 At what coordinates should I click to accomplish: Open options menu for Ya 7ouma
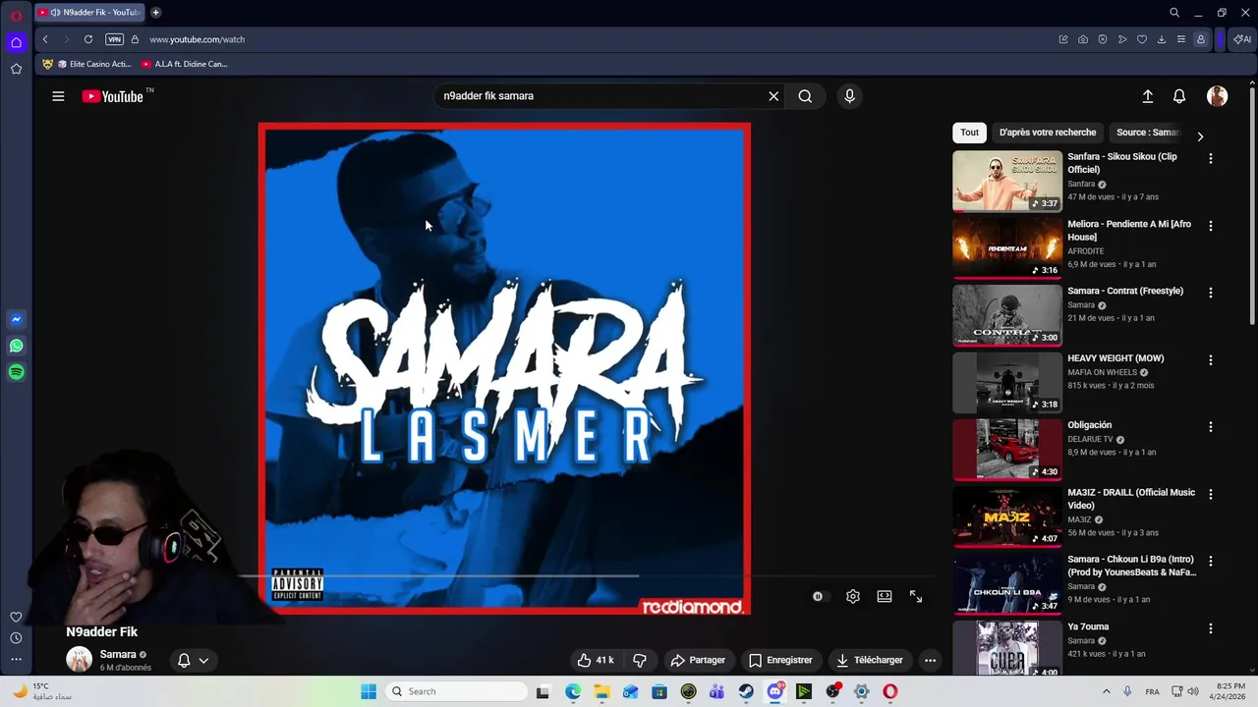[x=1211, y=628]
